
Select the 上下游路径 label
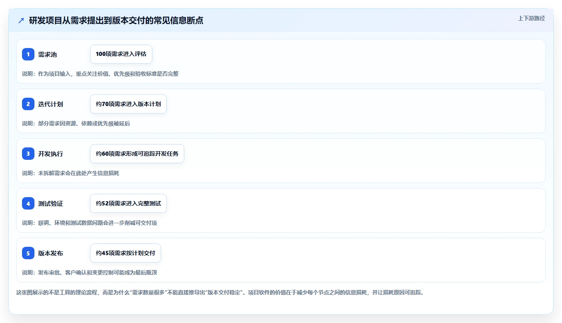[x=531, y=18]
